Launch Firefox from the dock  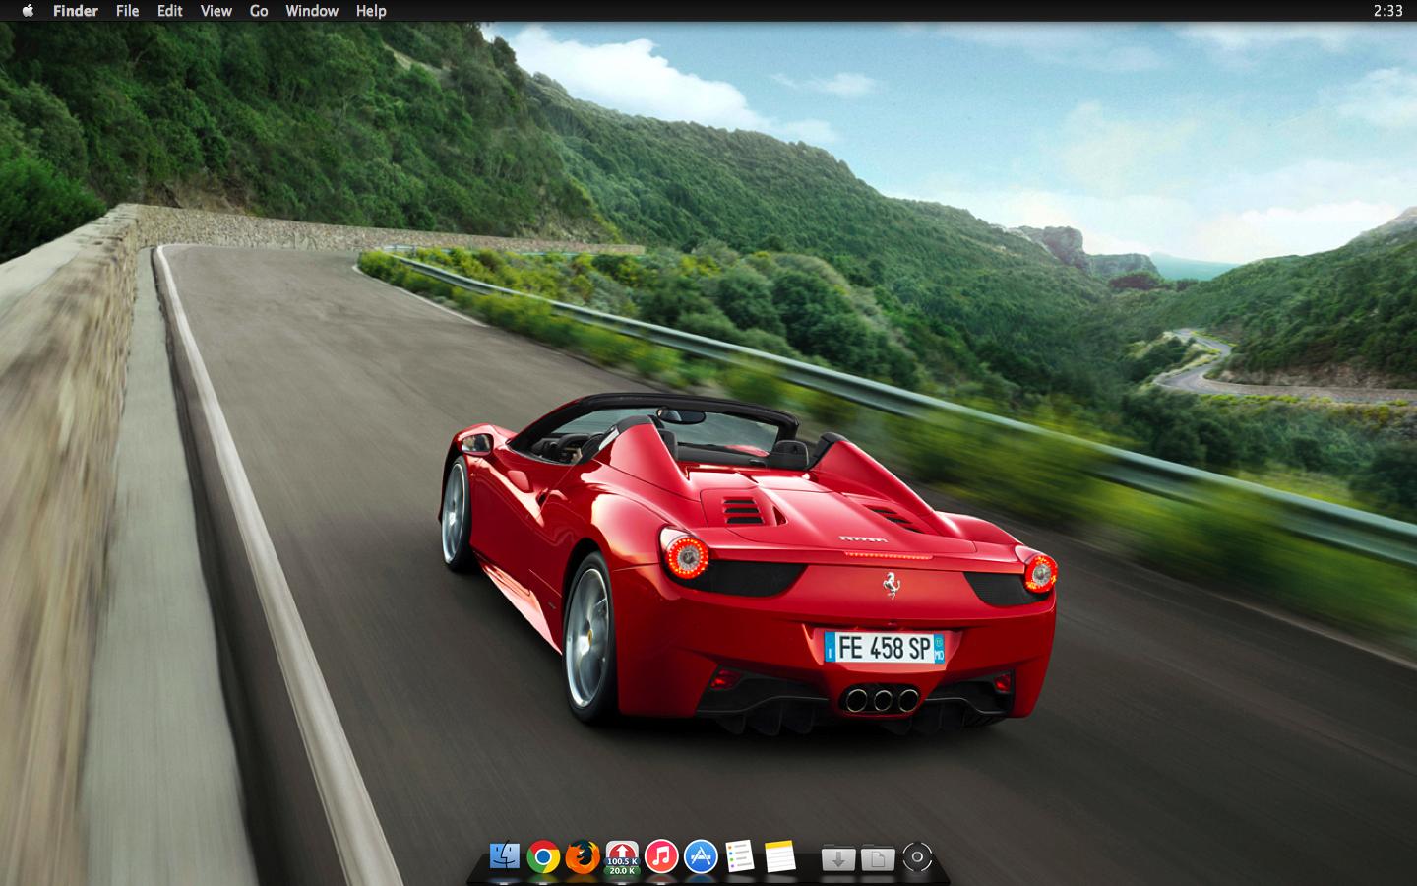(583, 856)
